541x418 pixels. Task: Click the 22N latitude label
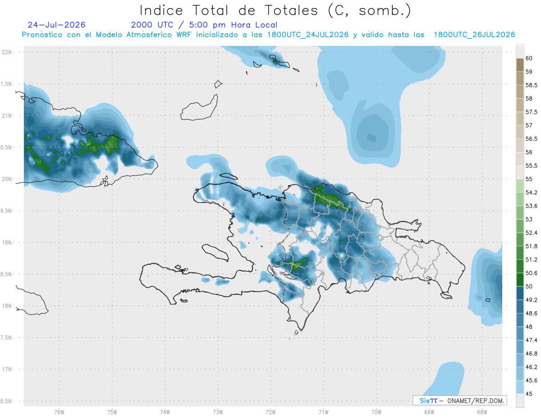pyautogui.click(x=7, y=52)
